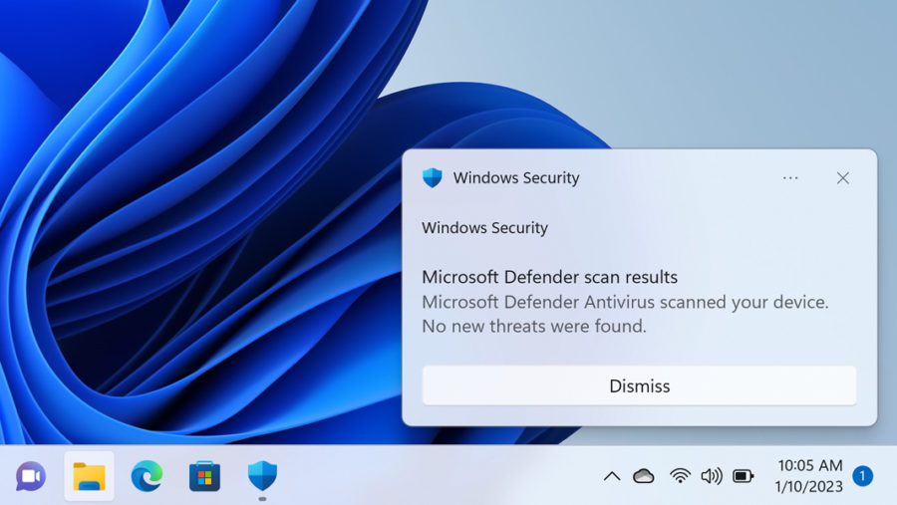The height and width of the screenshot is (505, 897).
Task: Click 'No new threats were found.' text
Action: coord(534,326)
